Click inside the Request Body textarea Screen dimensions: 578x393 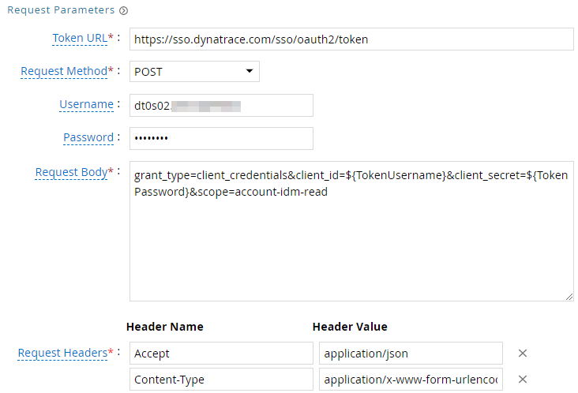tap(351, 231)
